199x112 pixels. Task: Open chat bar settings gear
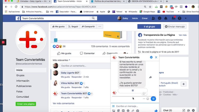point(193,110)
